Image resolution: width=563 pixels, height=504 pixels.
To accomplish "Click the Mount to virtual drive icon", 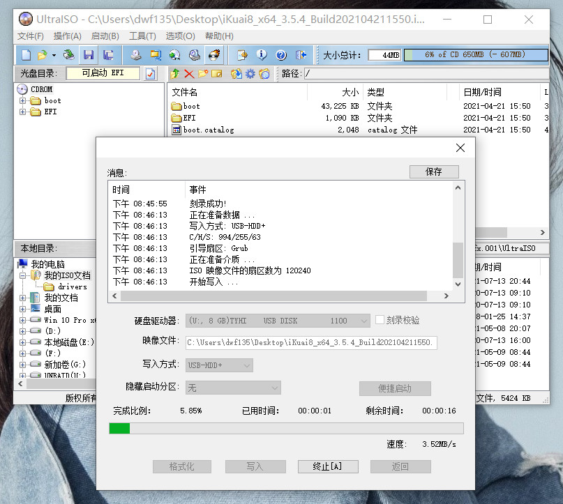I will click(x=194, y=55).
